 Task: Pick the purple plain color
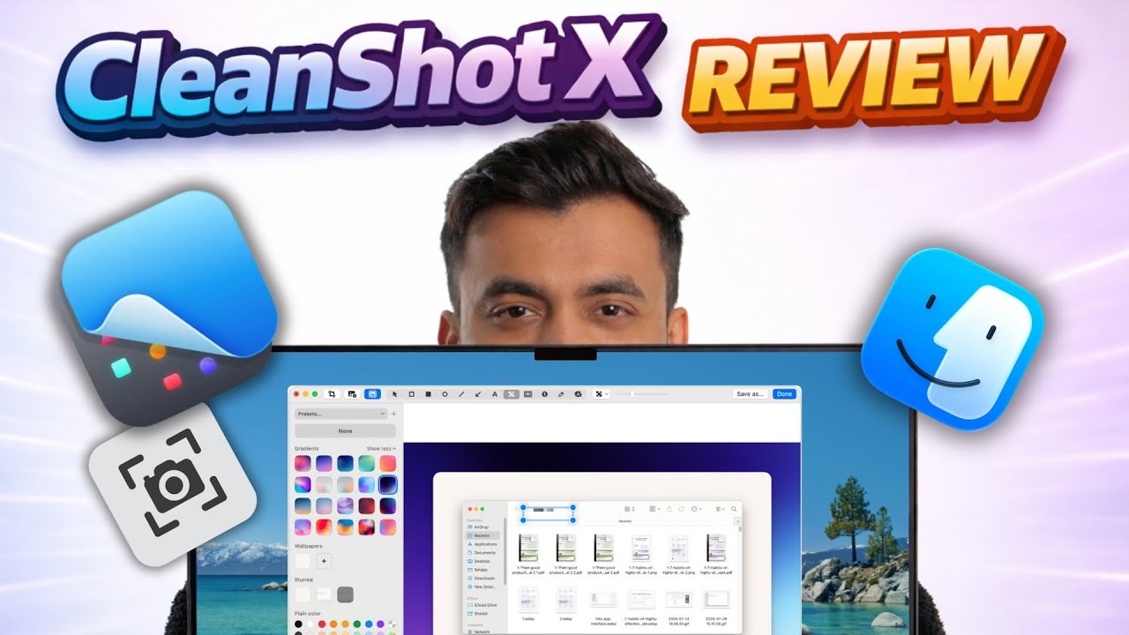pos(380,624)
